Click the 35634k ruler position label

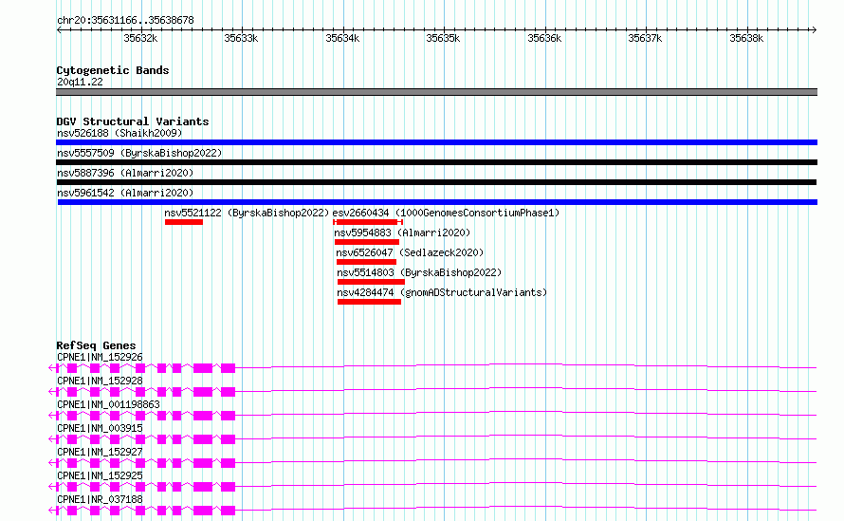pyautogui.click(x=342, y=38)
